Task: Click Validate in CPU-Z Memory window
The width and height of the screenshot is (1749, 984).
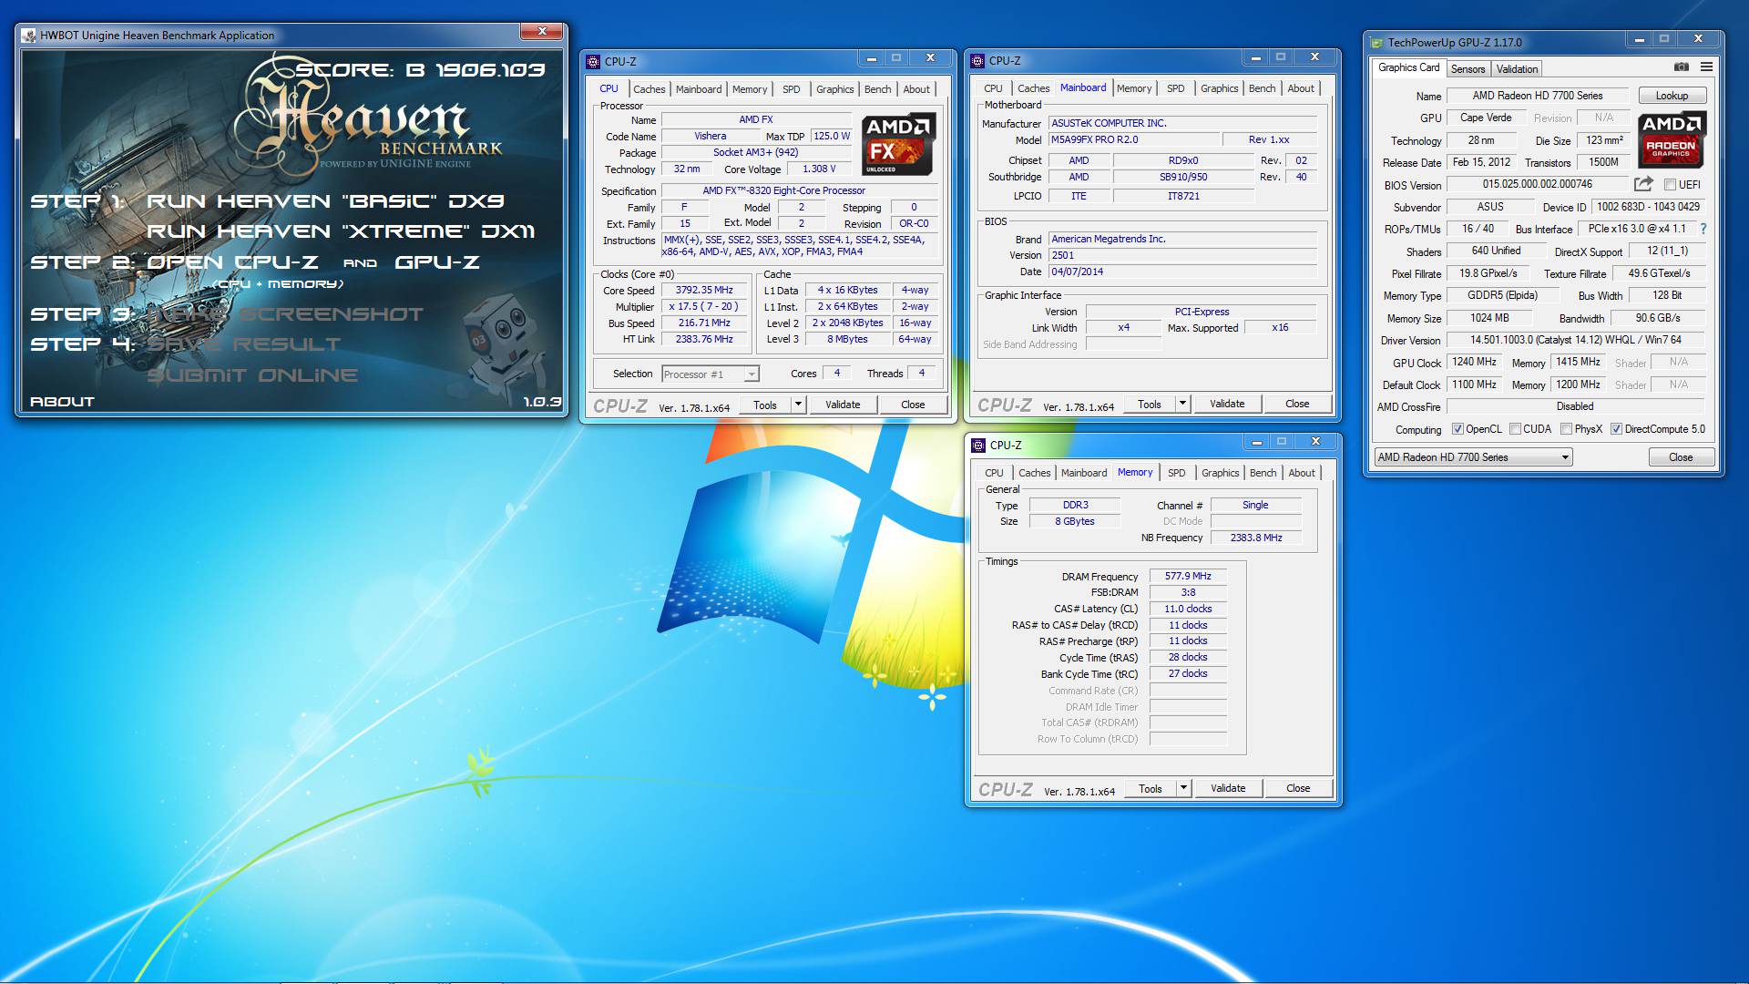Action: pos(1228,788)
